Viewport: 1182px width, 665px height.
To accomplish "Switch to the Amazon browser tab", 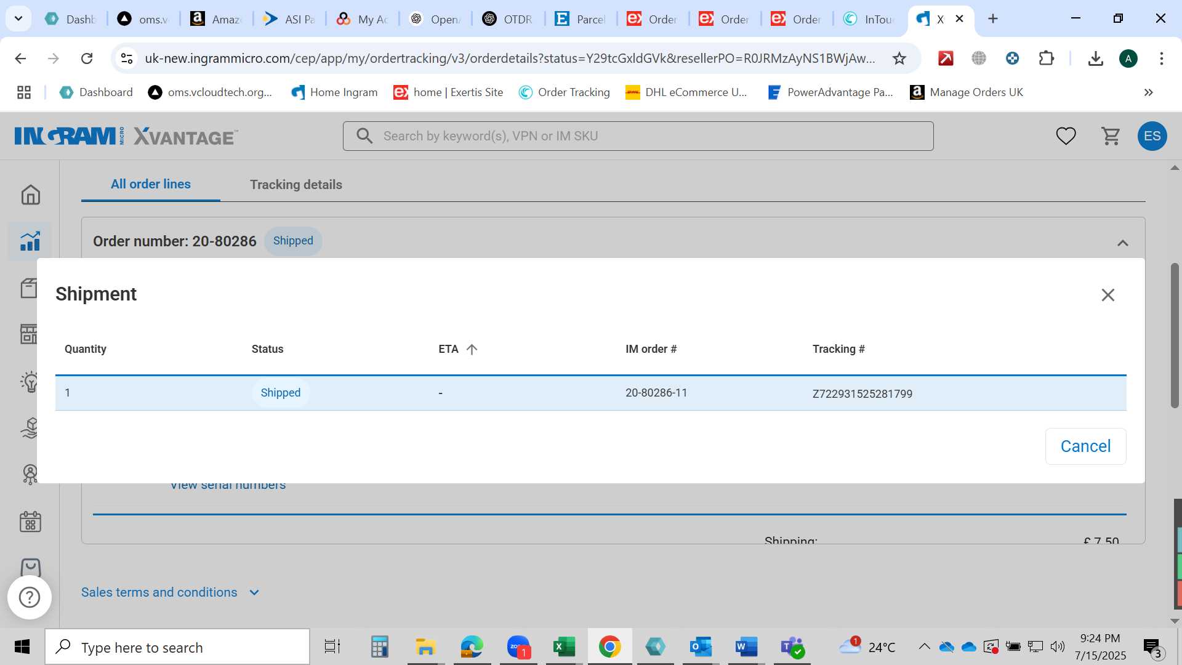I will pyautogui.click(x=216, y=19).
